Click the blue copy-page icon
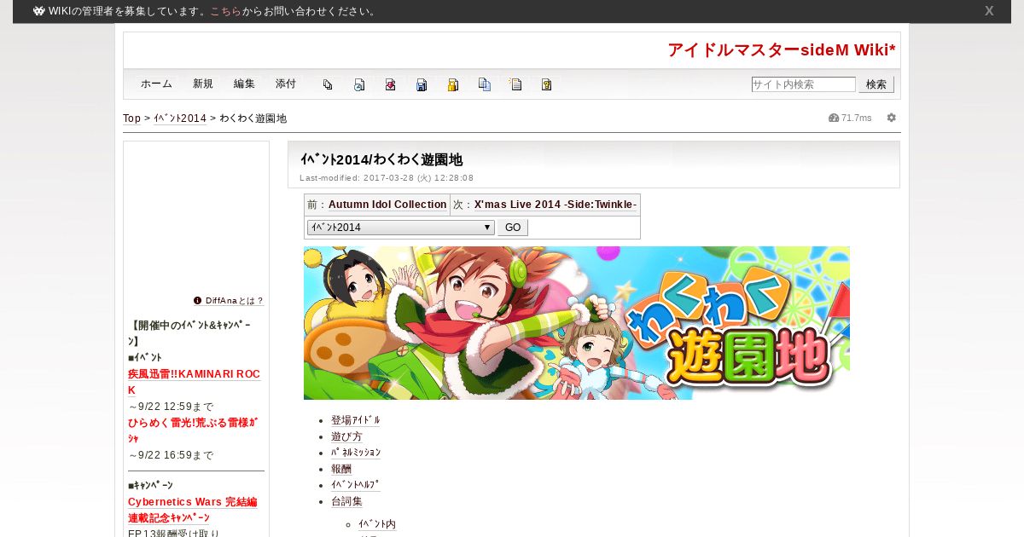The height and width of the screenshot is (537, 1024). point(485,84)
